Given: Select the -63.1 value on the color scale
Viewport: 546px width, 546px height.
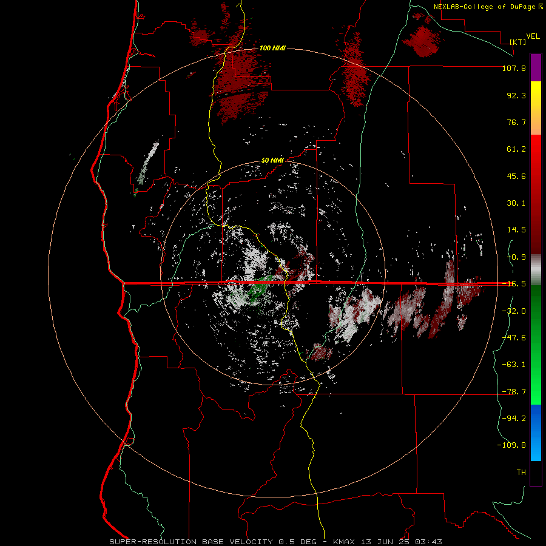Looking at the screenshot, I should [x=514, y=365].
